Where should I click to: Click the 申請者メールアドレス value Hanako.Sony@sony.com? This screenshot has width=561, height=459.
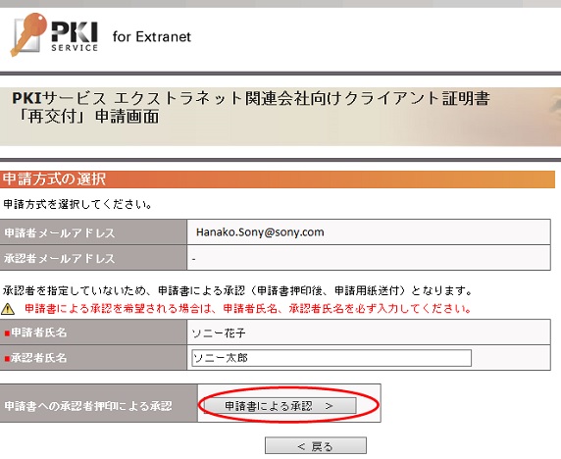[x=260, y=232]
